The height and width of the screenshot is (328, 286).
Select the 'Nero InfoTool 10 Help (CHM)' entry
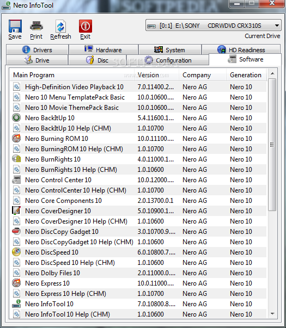68,314
